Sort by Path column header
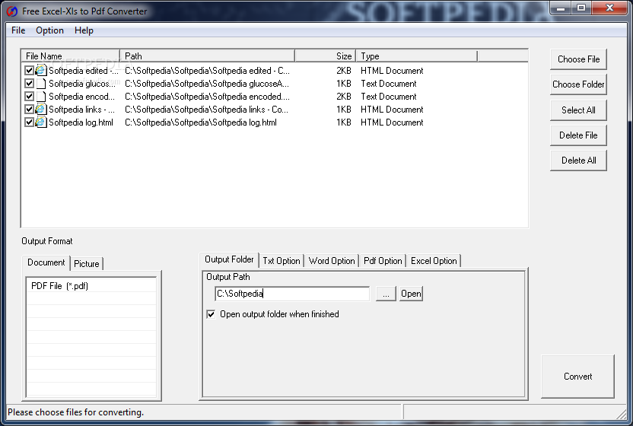Viewport: 633px width, 426px height. 208,56
